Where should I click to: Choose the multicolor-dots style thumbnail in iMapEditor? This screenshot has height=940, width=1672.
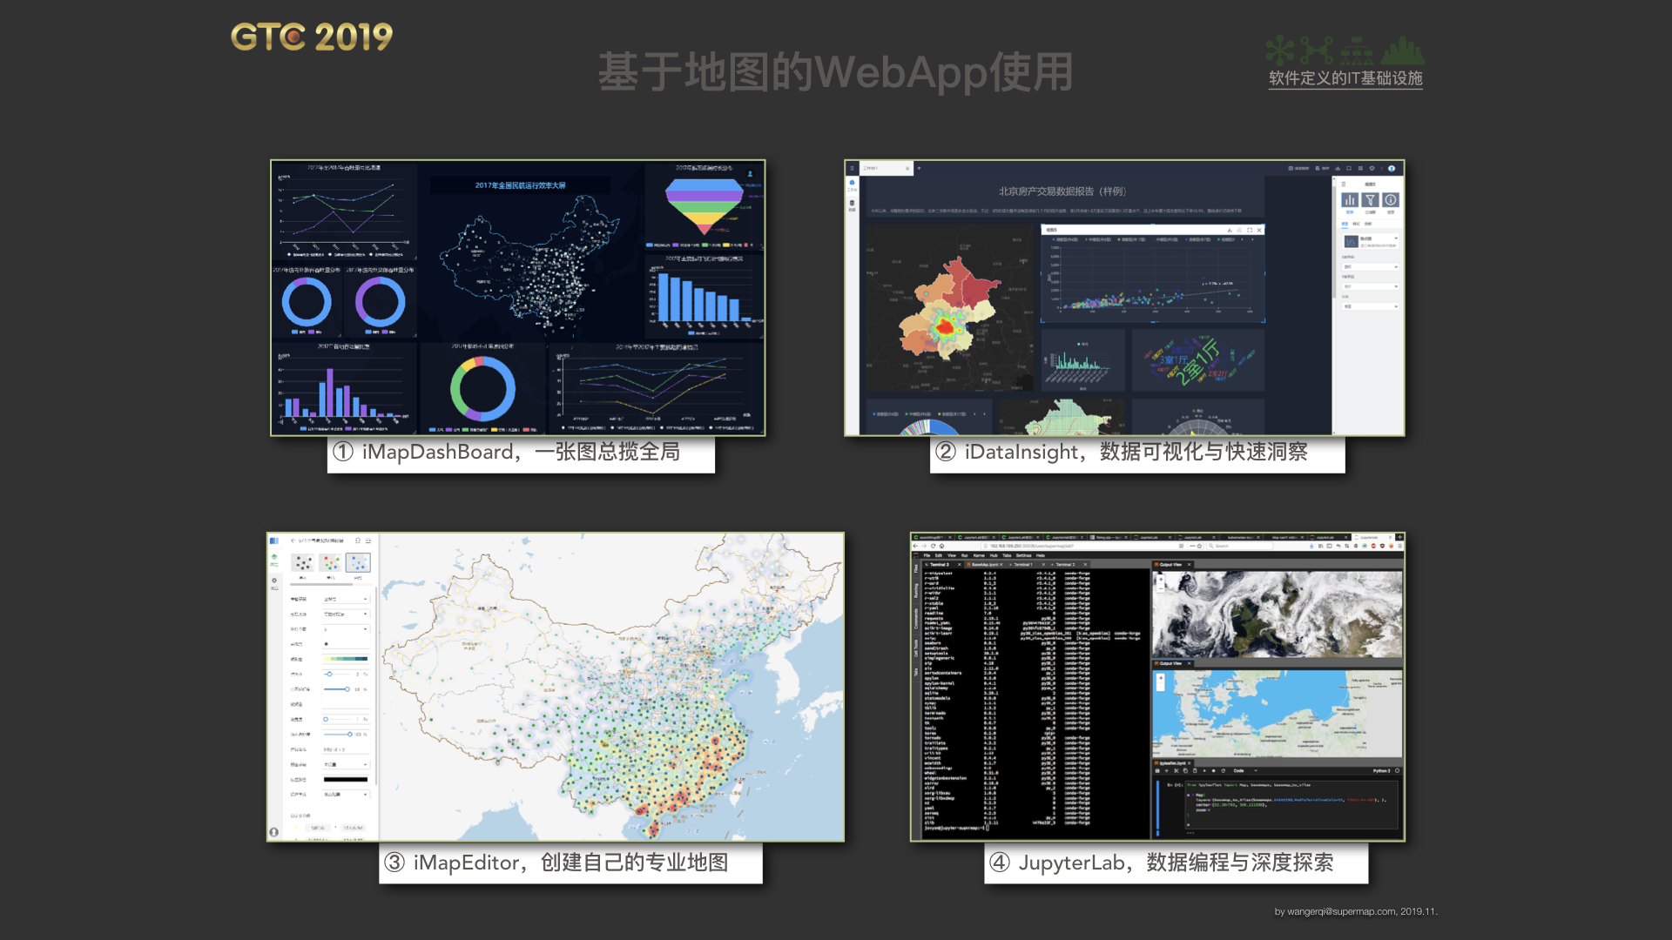(332, 563)
